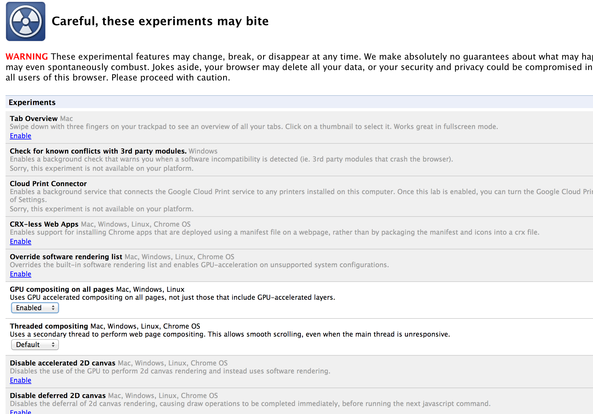Select the Tab Overview experiment title
Viewport: 593px width, 414px height.
[33, 119]
